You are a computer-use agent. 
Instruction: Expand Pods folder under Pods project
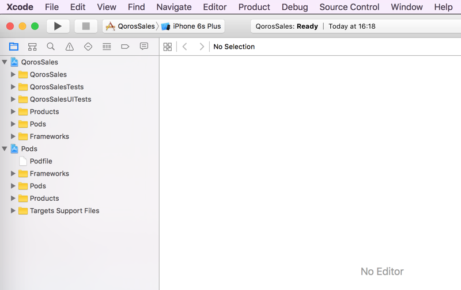(x=13, y=186)
